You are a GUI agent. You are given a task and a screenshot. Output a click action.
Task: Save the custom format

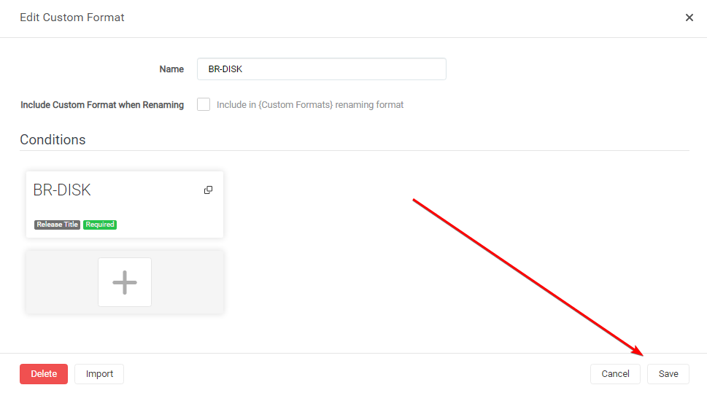coord(668,374)
